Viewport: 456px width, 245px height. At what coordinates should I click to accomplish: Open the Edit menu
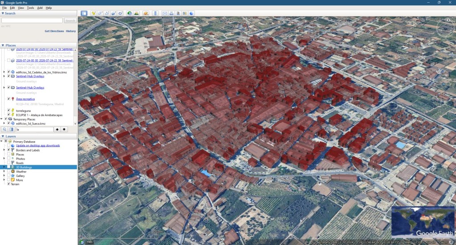click(x=12, y=8)
